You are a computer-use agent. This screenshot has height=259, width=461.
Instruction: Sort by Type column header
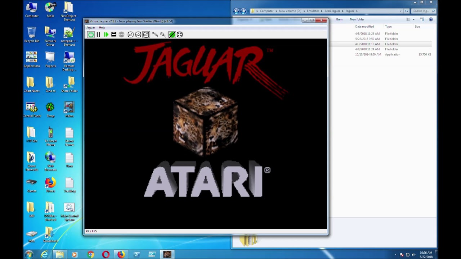(388, 27)
